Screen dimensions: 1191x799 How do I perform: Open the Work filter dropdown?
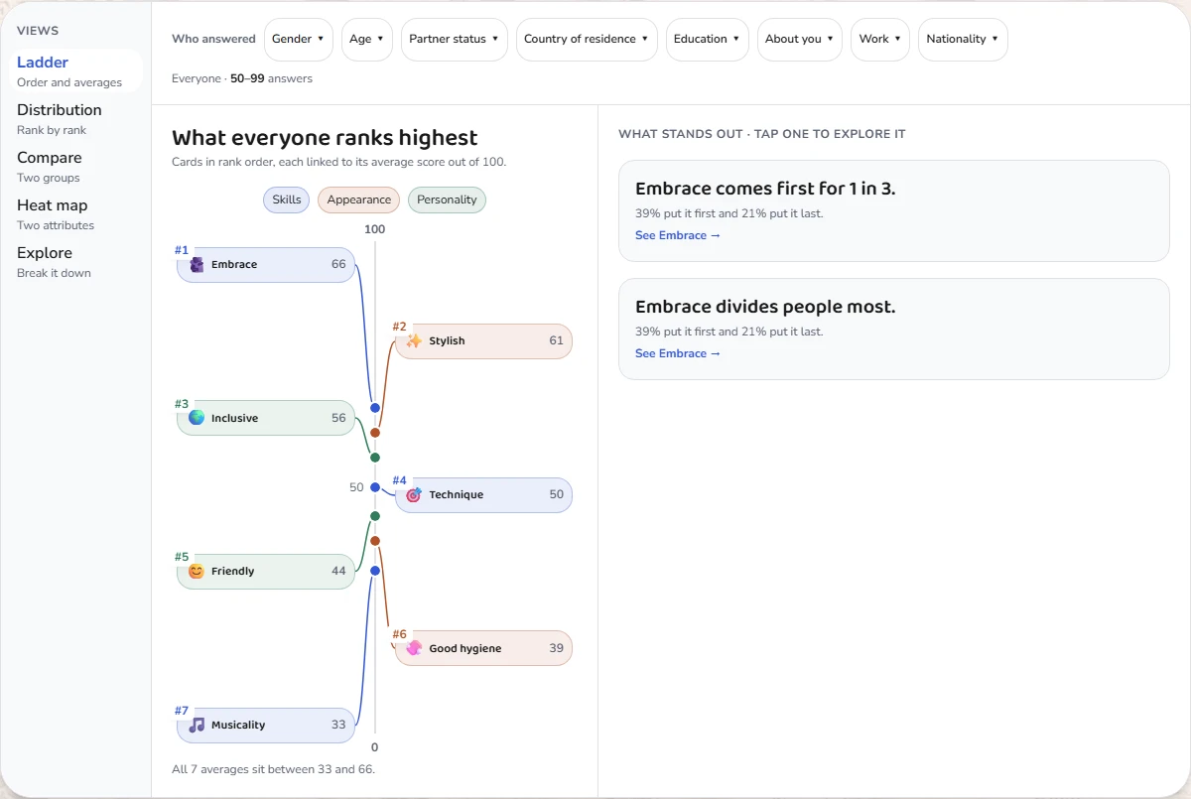[880, 40]
